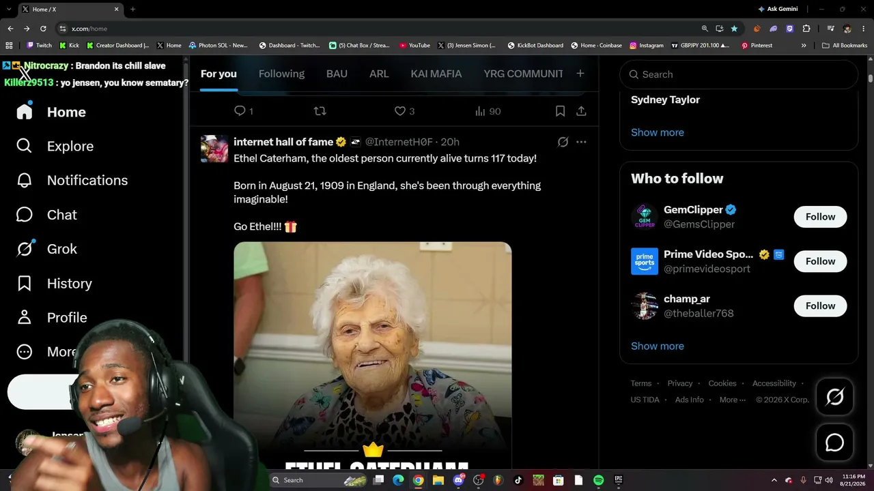Share the post via upload icon
The width and height of the screenshot is (874, 491).
click(581, 111)
